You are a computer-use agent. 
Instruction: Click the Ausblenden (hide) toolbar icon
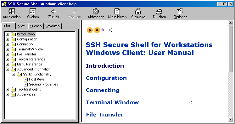click(x=12, y=12)
